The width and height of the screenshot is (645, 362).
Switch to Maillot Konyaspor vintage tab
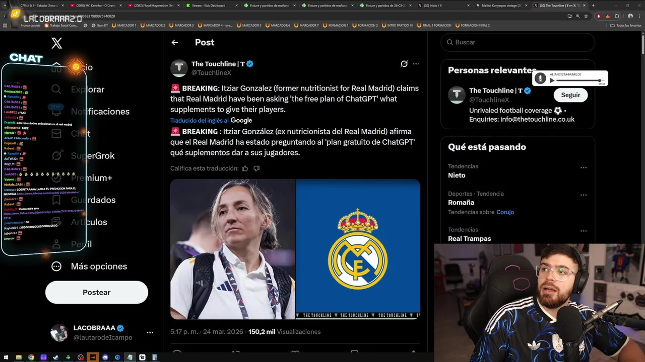click(x=501, y=6)
